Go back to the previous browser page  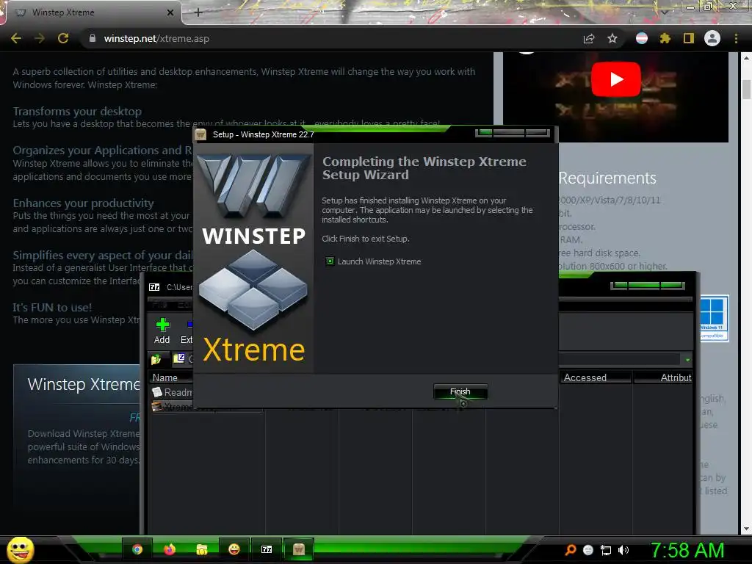point(16,38)
